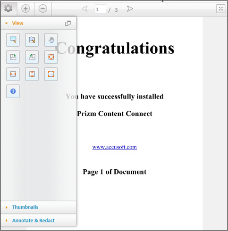Choose the rubber band zoom tool
The width and height of the screenshot is (228, 231).
pyautogui.click(x=32, y=40)
